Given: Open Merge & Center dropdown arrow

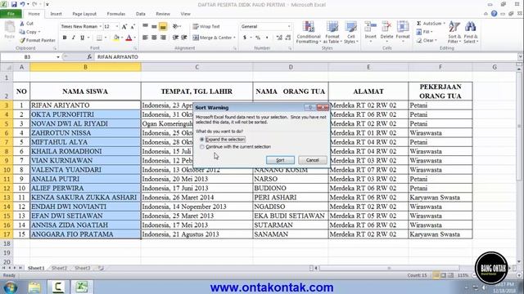Looking at the screenshot, I should coord(235,38).
